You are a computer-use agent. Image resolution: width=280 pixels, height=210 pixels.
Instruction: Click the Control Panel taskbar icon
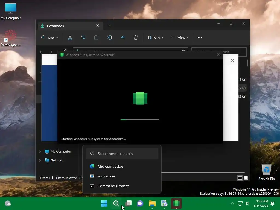pyautogui.click(x=164, y=203)
